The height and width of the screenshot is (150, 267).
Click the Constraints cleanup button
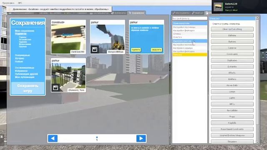232,54
